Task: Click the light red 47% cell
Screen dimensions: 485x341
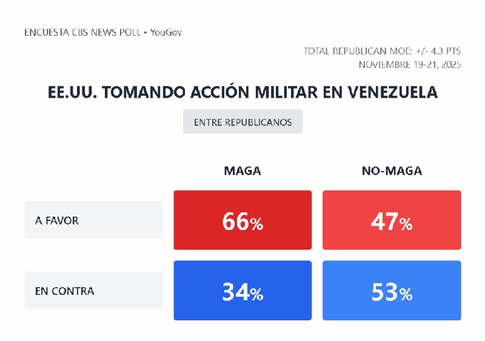Action: pyautogui.click(x=392, y=220)
